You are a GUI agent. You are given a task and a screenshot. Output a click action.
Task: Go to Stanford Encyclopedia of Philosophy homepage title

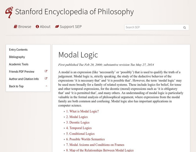coord(74,12)
